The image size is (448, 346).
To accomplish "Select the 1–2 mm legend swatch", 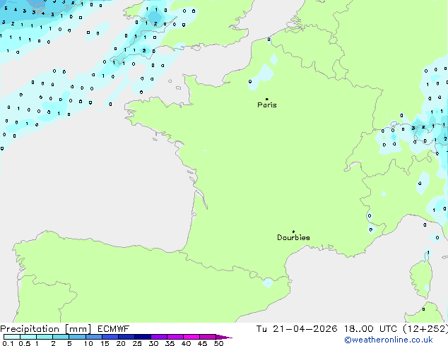I will click(x=45, y=337).
